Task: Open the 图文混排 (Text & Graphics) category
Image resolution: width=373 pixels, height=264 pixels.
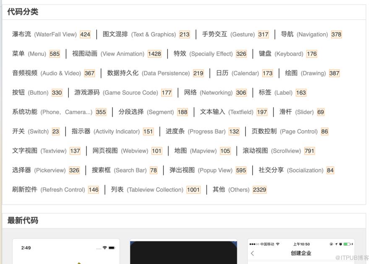Action: click(x=139, y=34)
